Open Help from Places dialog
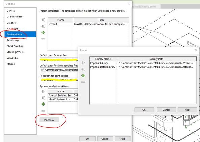The width and height of the screenshot is (200, 142). point(187,110)
